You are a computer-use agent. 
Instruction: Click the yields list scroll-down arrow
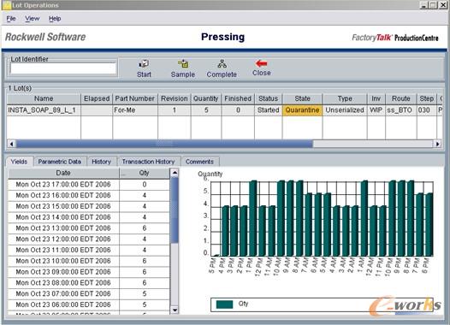175,310
